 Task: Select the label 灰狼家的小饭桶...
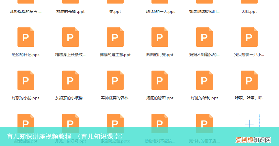click(x=70, y=98)
